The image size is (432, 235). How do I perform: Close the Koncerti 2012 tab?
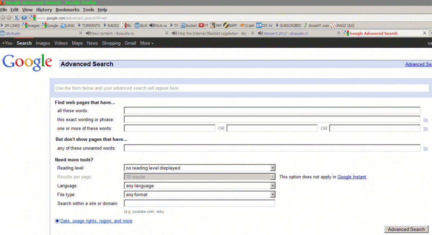click(338, 33)
